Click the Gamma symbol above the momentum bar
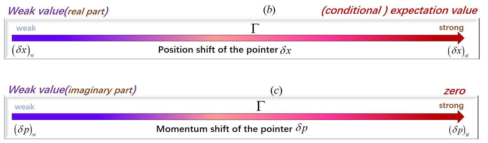Screen dimensions: 488x143 click(260, 106)
